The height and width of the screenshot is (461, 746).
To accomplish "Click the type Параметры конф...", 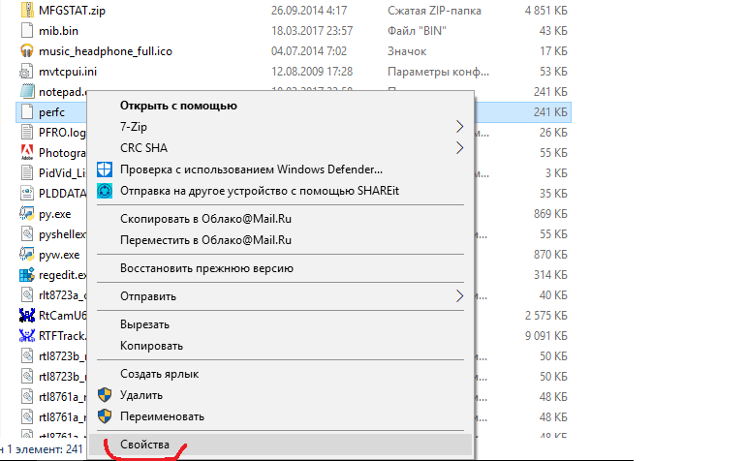I will [438, 72].
